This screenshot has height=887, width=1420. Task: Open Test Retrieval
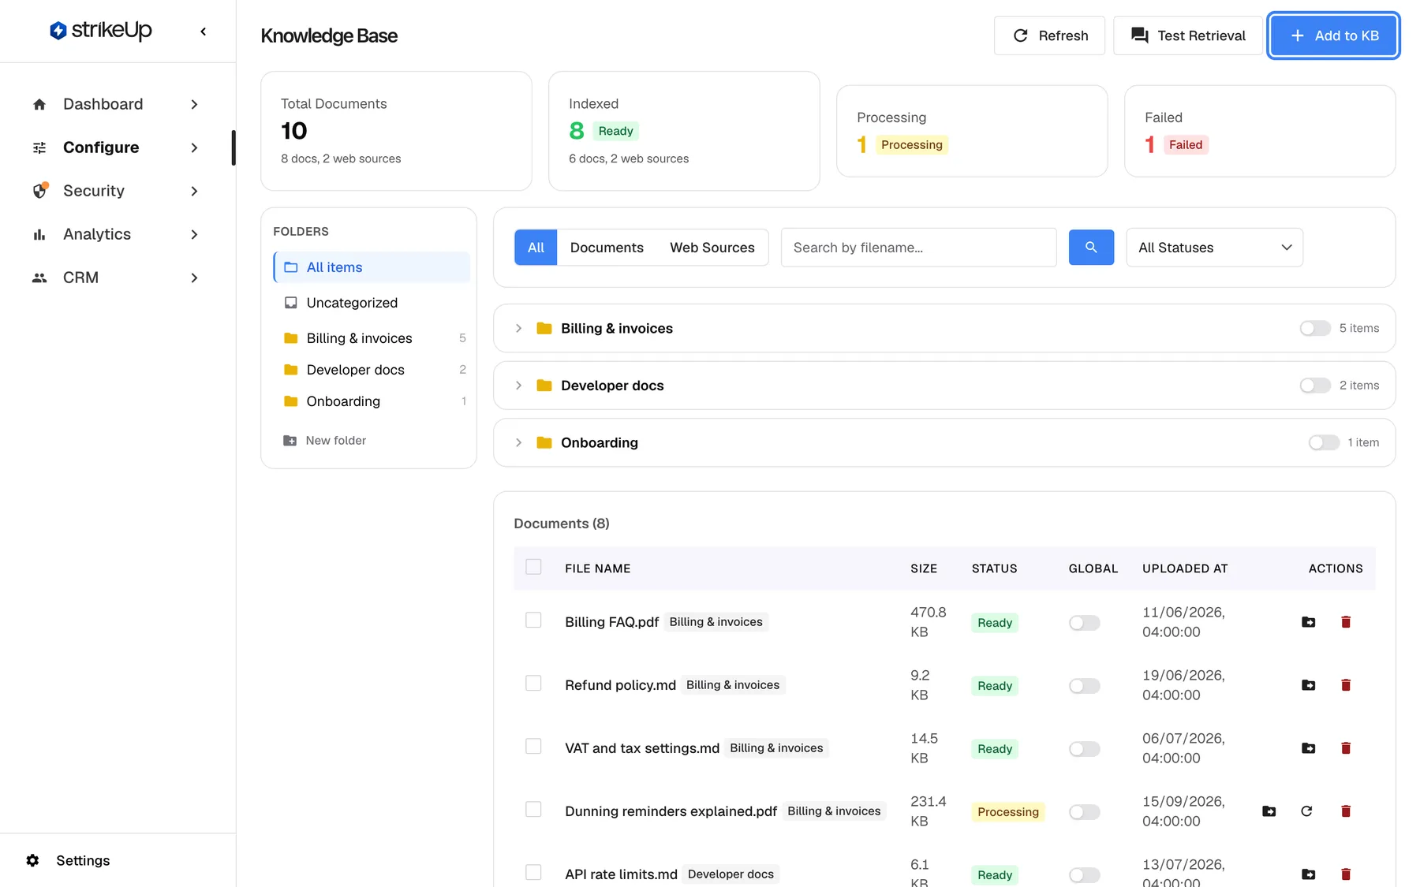(1188, 35)
